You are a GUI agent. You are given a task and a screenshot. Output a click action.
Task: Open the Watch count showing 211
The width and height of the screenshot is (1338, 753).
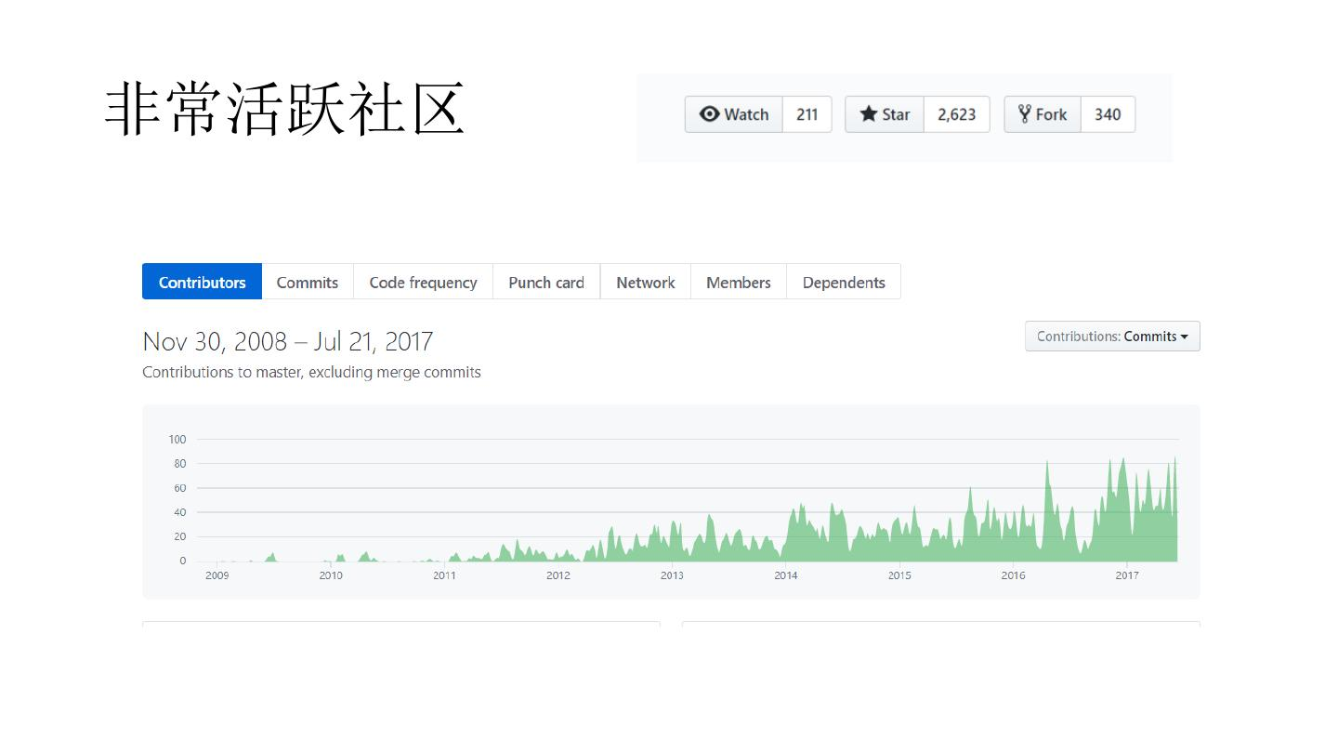tap(807, 113)
